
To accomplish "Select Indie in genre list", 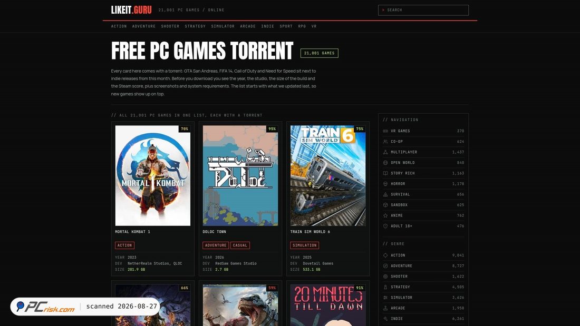I will click(423, 318).
